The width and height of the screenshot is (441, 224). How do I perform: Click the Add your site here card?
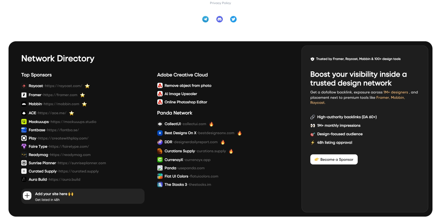pyautogui.click(x=83, y=196)
